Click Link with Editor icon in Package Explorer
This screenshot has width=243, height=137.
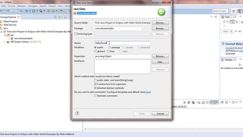[60, 17]
